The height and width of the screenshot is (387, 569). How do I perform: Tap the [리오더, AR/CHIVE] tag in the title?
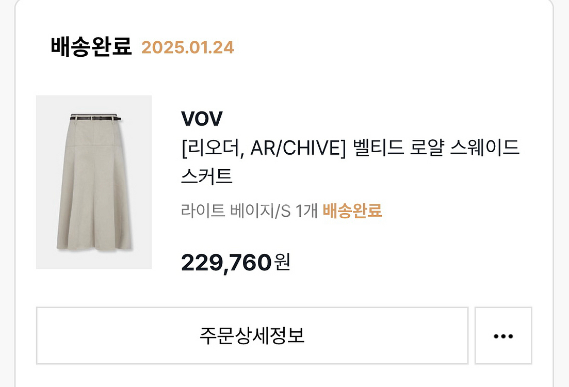pyautogui.click(x=264, y=148)
